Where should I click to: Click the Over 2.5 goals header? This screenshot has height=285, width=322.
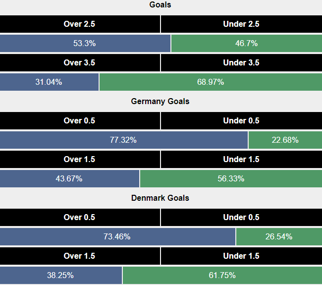80,24
